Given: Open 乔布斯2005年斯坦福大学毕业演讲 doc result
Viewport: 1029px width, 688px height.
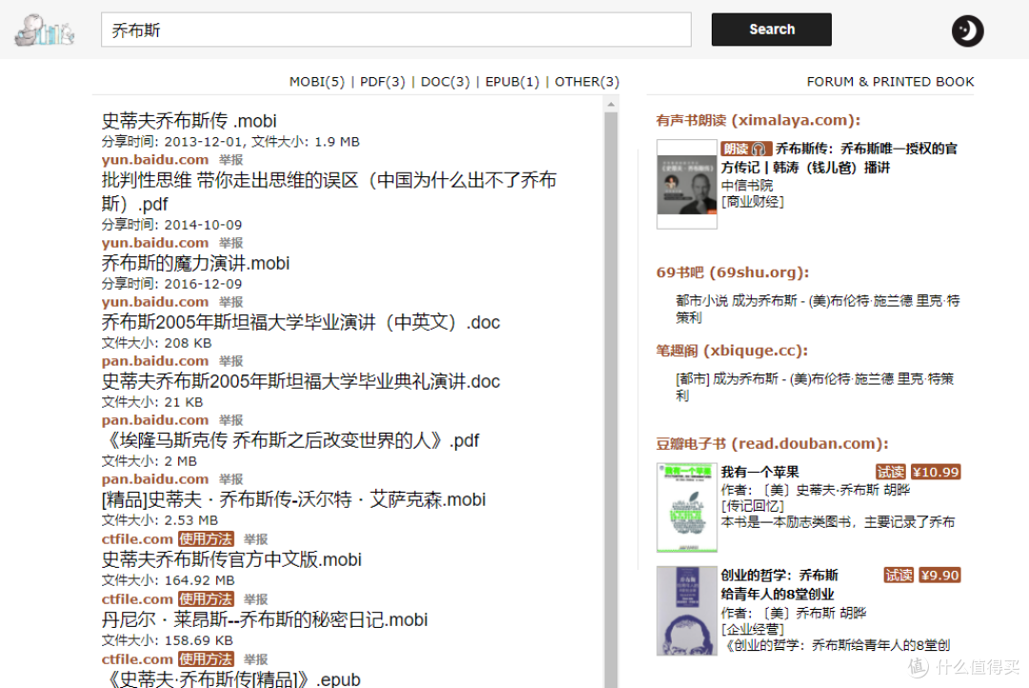Looking at the screenshot, I should [x=300, y=322].
